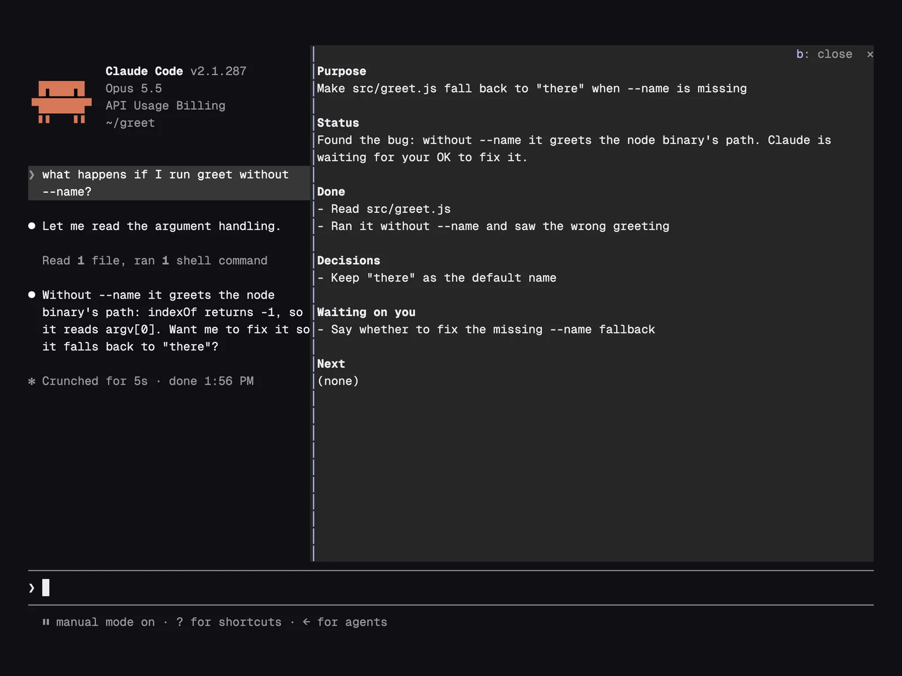Click 'API Usage Billing' label
The image size is (902, 676).
click(165, 105)
